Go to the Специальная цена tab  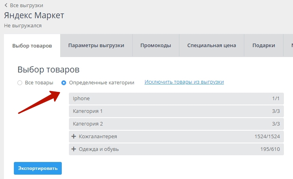(x=211, y=46)
